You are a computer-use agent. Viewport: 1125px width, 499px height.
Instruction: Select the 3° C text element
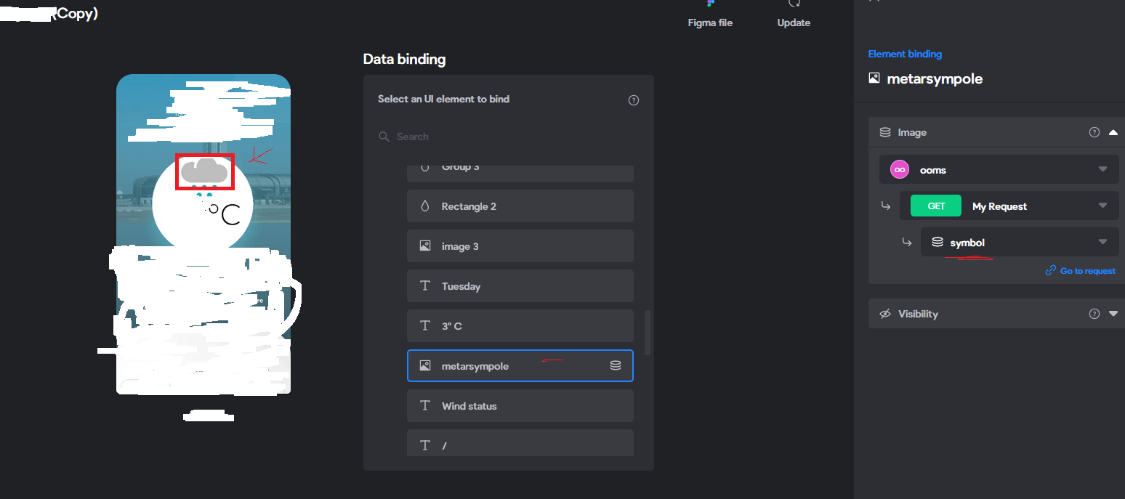coord(520,326)
